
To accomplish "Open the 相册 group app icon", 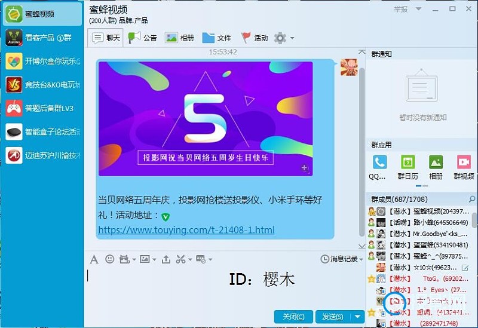I will coord(436,167).
